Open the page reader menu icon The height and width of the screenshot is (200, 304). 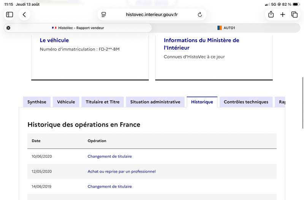click(x=104, y=14)
